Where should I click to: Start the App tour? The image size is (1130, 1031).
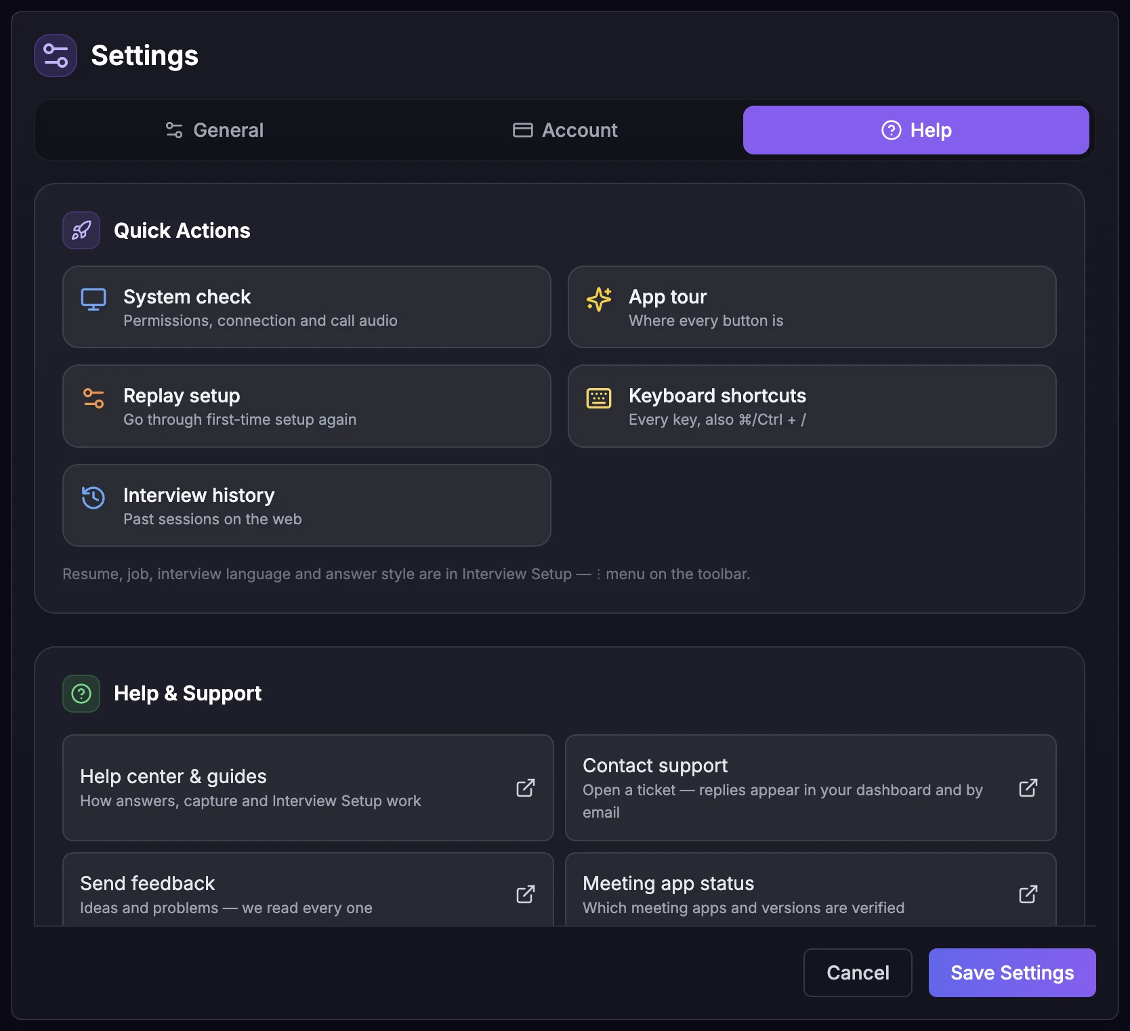tap(812, 307)
